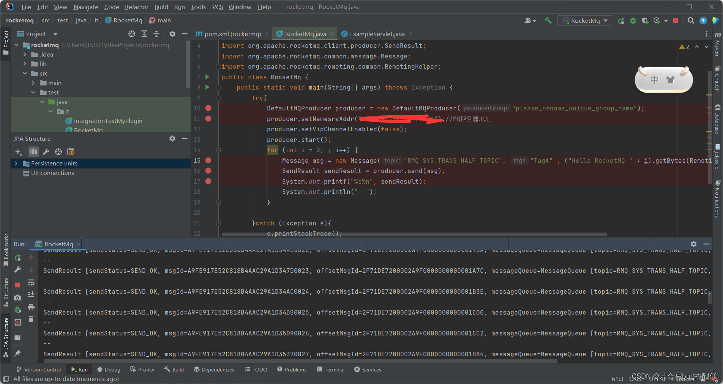Click the wrench icon in JPA Structure toolbar
This screenshot has height=384, width=723.
[46, 152]
